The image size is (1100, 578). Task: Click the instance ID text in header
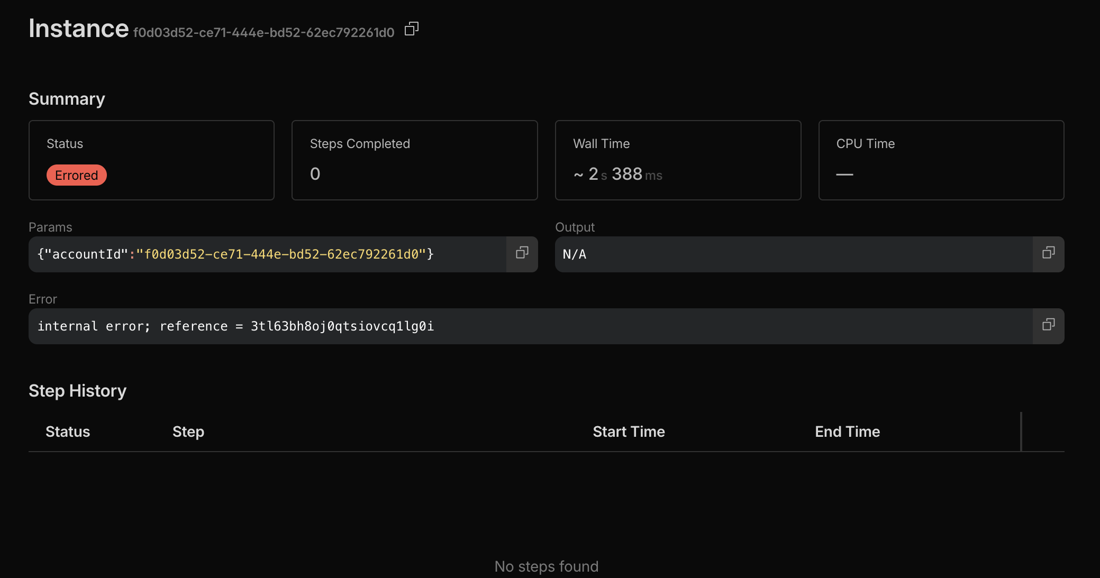click(263, 33)
